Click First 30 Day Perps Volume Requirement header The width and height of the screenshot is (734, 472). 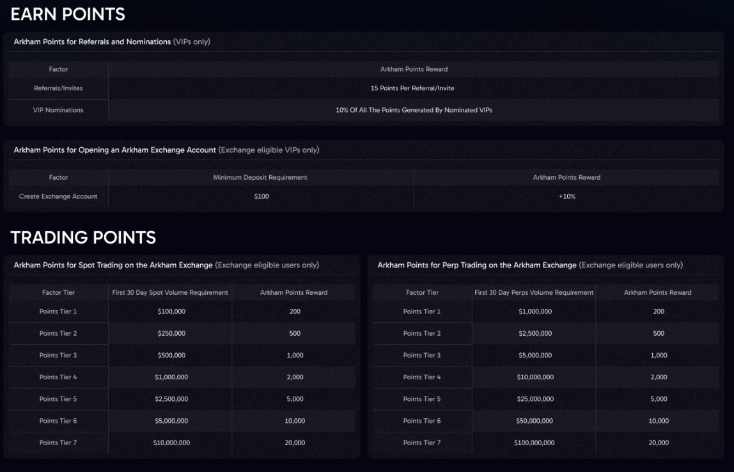(534, 292)
